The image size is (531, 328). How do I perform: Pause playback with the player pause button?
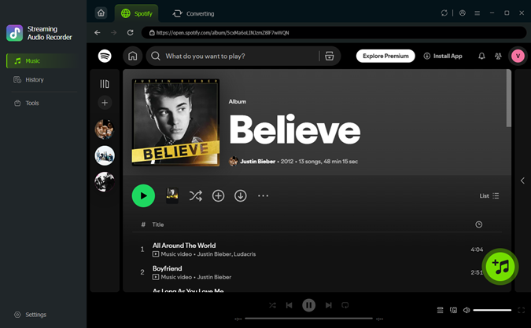308,305
